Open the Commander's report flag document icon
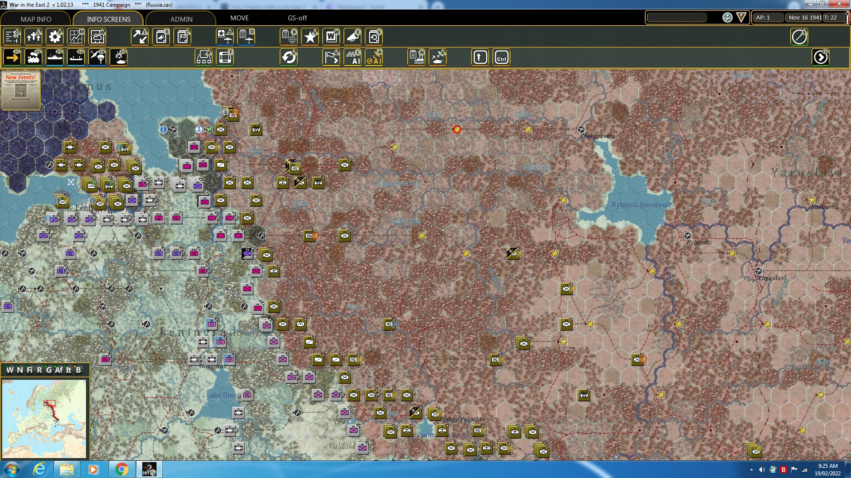The height and width of the screenshot is (478, 851). point(182,37)
